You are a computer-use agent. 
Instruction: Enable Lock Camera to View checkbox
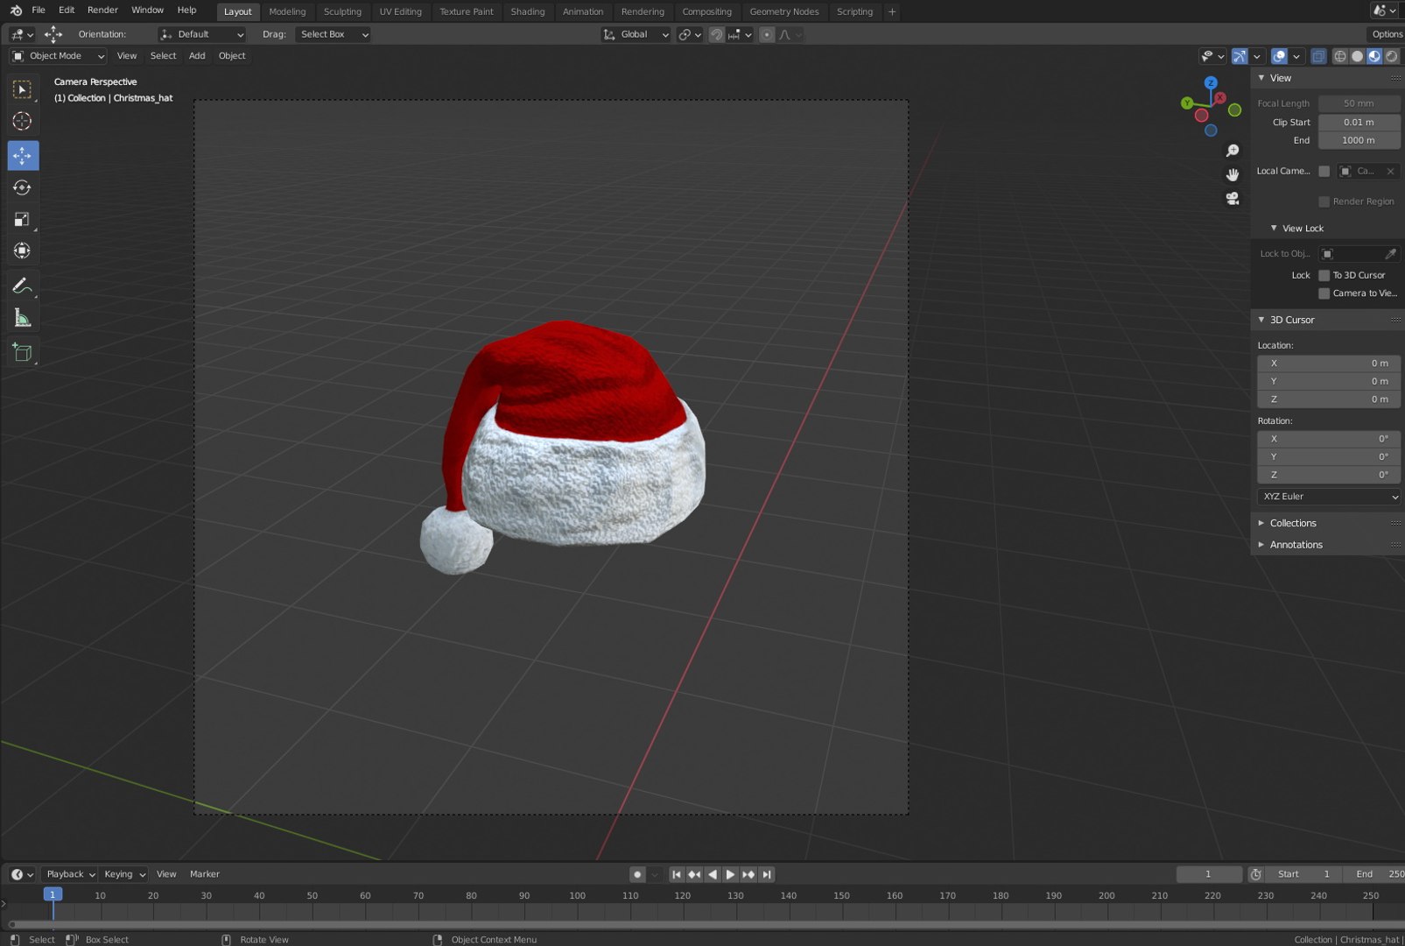coord(1324,293)
